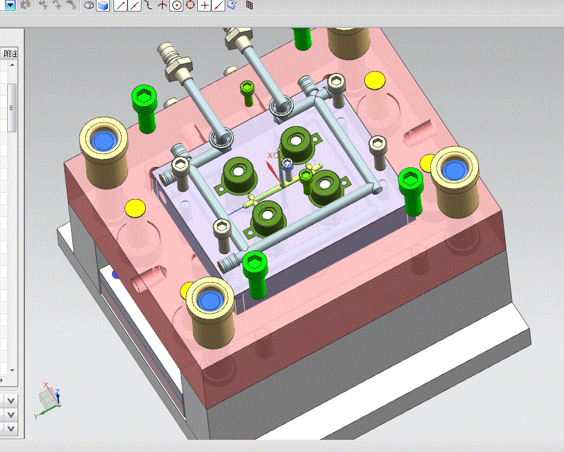
Task: Expand the third collapsed panel chevron
Action: (x=11, y=429)
